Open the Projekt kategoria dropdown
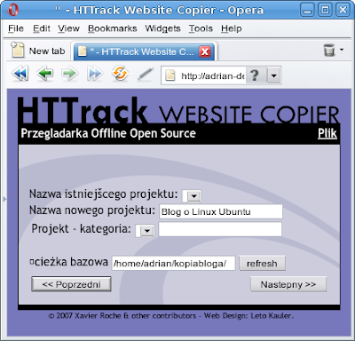The image size is (355, 341). (145, 231)
